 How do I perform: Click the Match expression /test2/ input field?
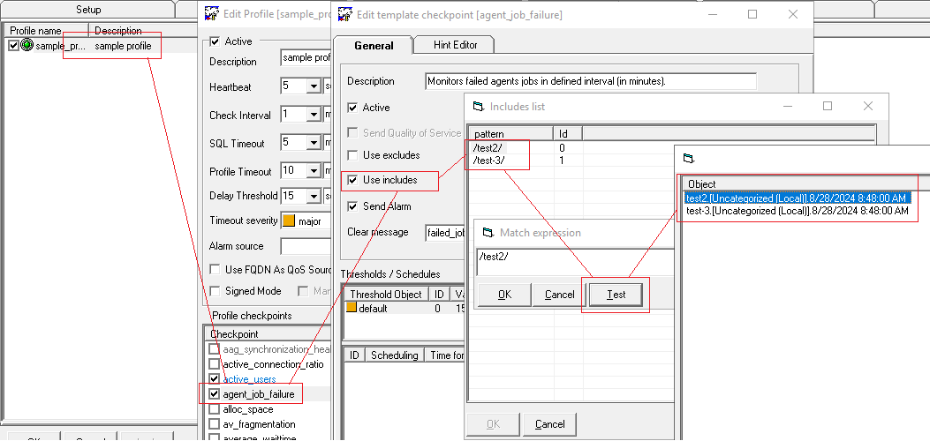[575, 262]
